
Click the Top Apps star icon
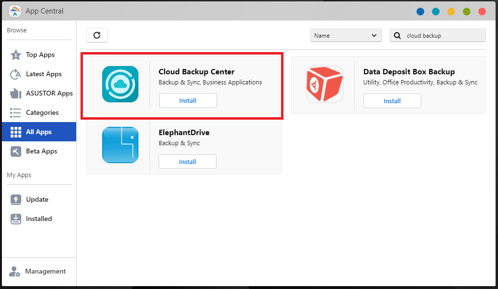(15, 55)
